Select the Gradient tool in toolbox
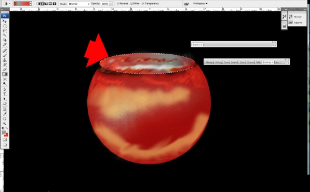 pos(5,74)
